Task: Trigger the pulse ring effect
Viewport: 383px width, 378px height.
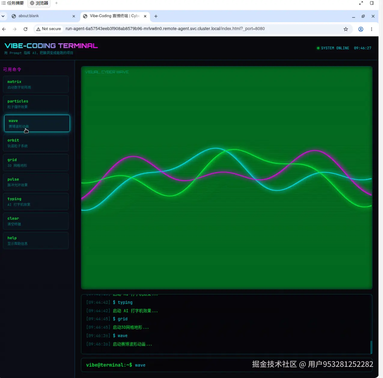Action: click(x=36, y=182)
